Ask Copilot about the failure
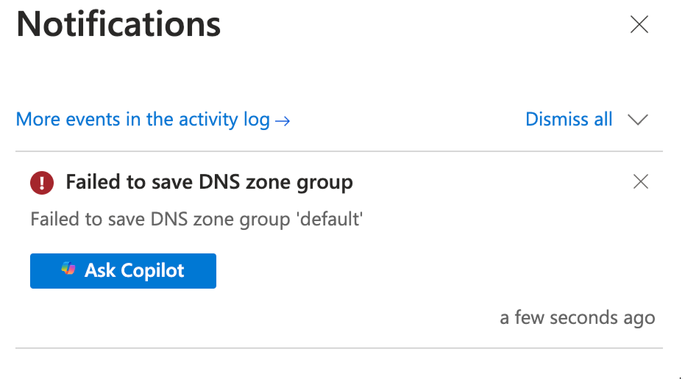 pyautogui.click(x=123, y=270)
